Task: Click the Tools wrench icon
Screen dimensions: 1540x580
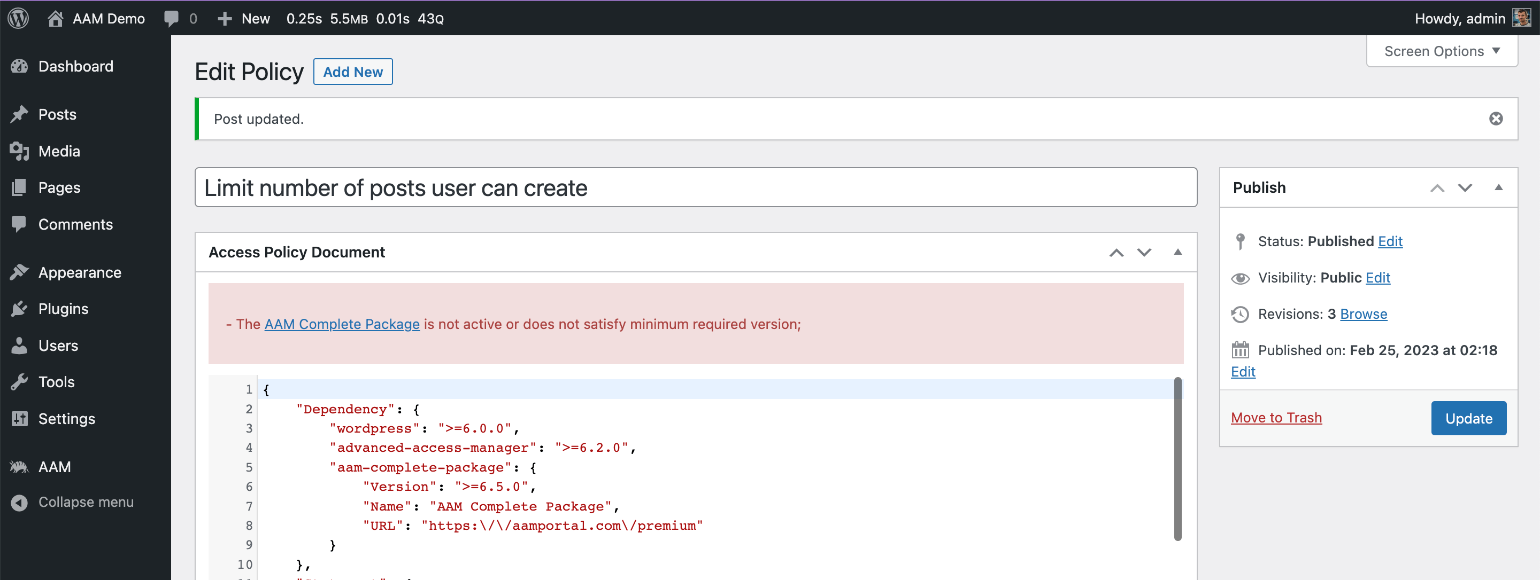Action: click(x=19, y=382)
